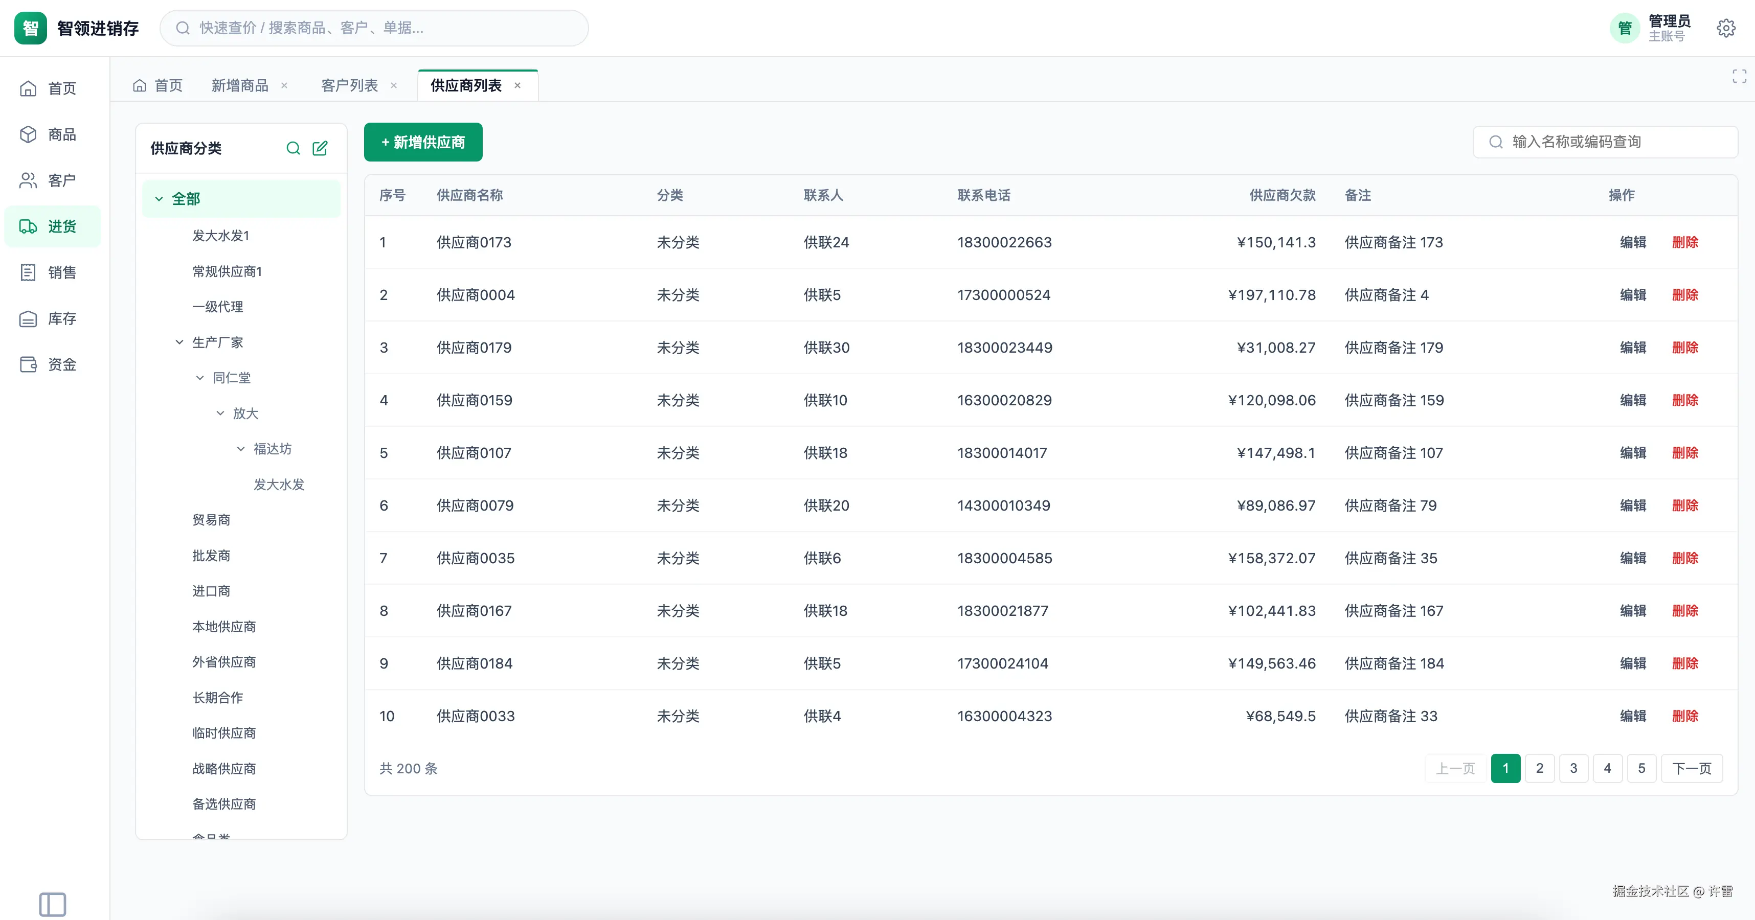This screenshot has width=1755, height=920.
Task: Click the 库存 storage icon in sidebar
Action: click(x=28, y=319)
